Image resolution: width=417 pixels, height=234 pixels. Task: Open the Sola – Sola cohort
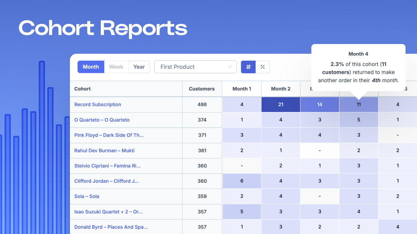tap(87, 196)
